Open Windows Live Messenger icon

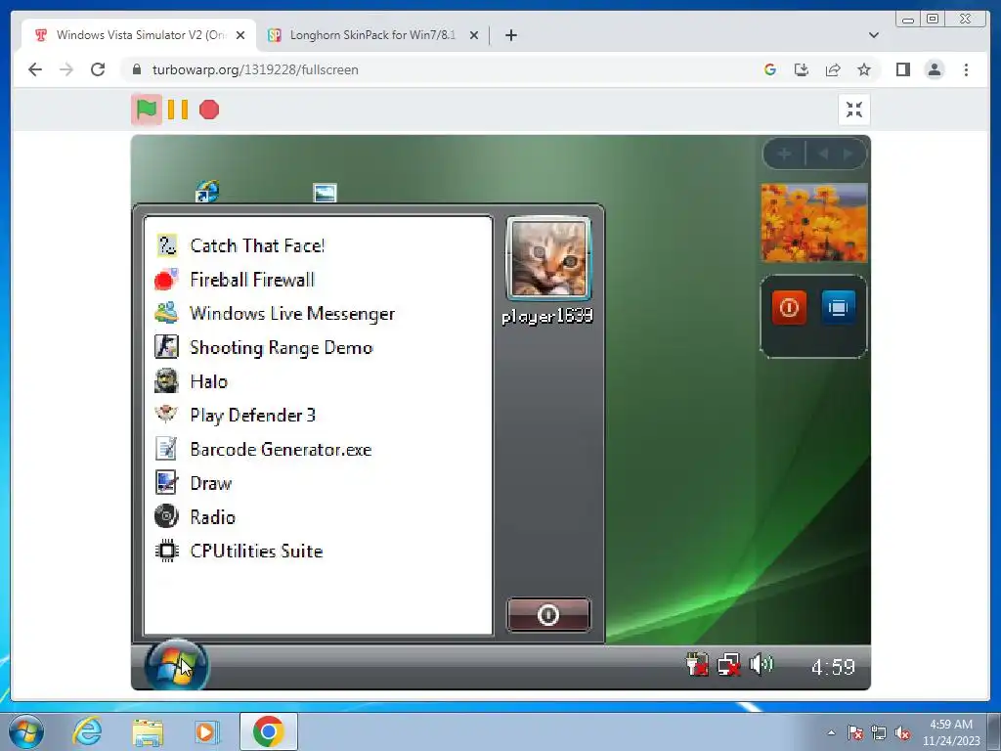(166, 314)
